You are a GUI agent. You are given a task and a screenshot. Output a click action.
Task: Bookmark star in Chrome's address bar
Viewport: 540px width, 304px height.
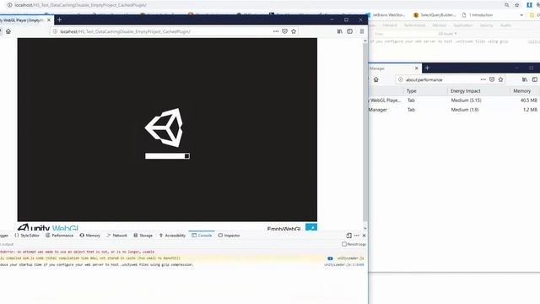tap(517, 5)
